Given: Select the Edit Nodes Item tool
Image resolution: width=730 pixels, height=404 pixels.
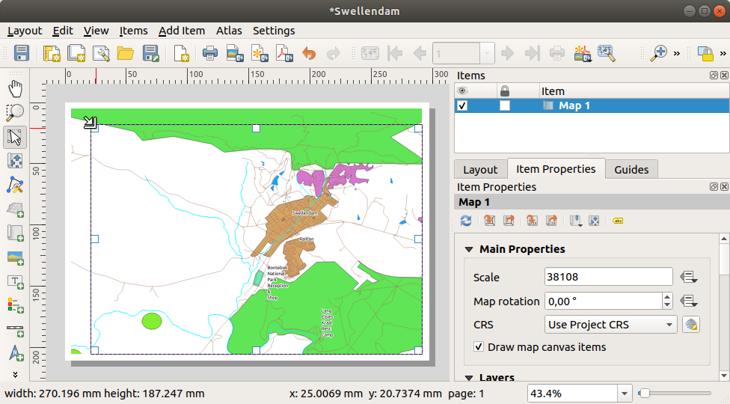Looking at the screenshot, I should (x=15, y=185).
